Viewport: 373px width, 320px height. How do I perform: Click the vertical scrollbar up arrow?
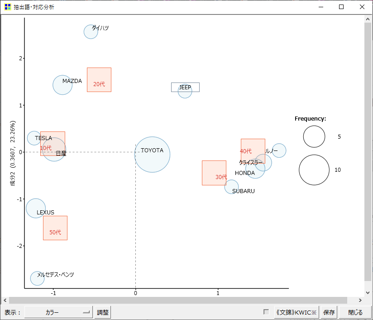(x=368, y=19)
